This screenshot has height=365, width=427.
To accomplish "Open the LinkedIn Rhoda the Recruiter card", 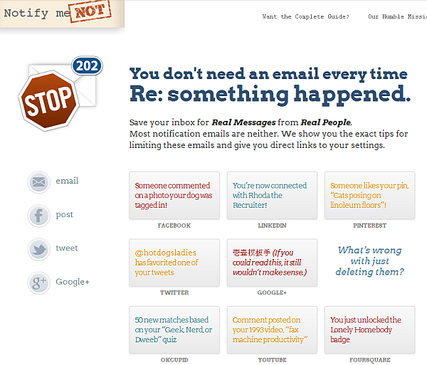I will [272, 195].
